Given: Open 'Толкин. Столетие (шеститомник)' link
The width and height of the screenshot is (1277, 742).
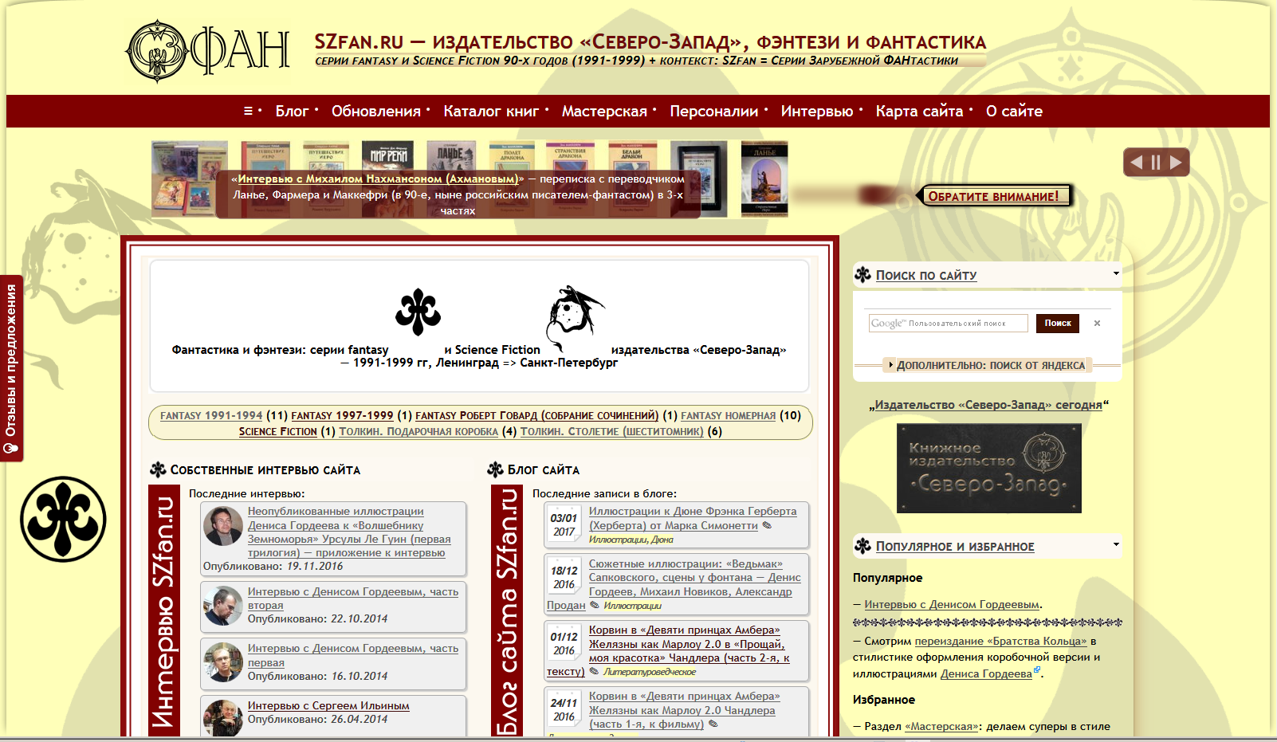Looking at the screenshot, I should 612,431.
